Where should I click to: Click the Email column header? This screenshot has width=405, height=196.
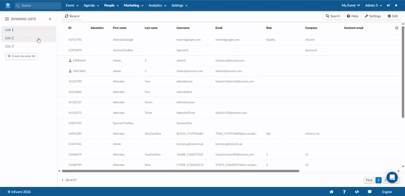(x=219, y=28)
